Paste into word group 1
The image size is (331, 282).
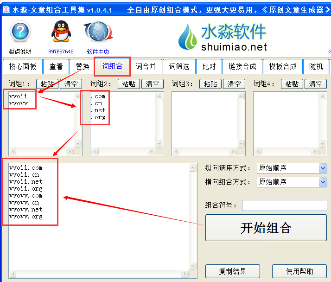(47, 84)
